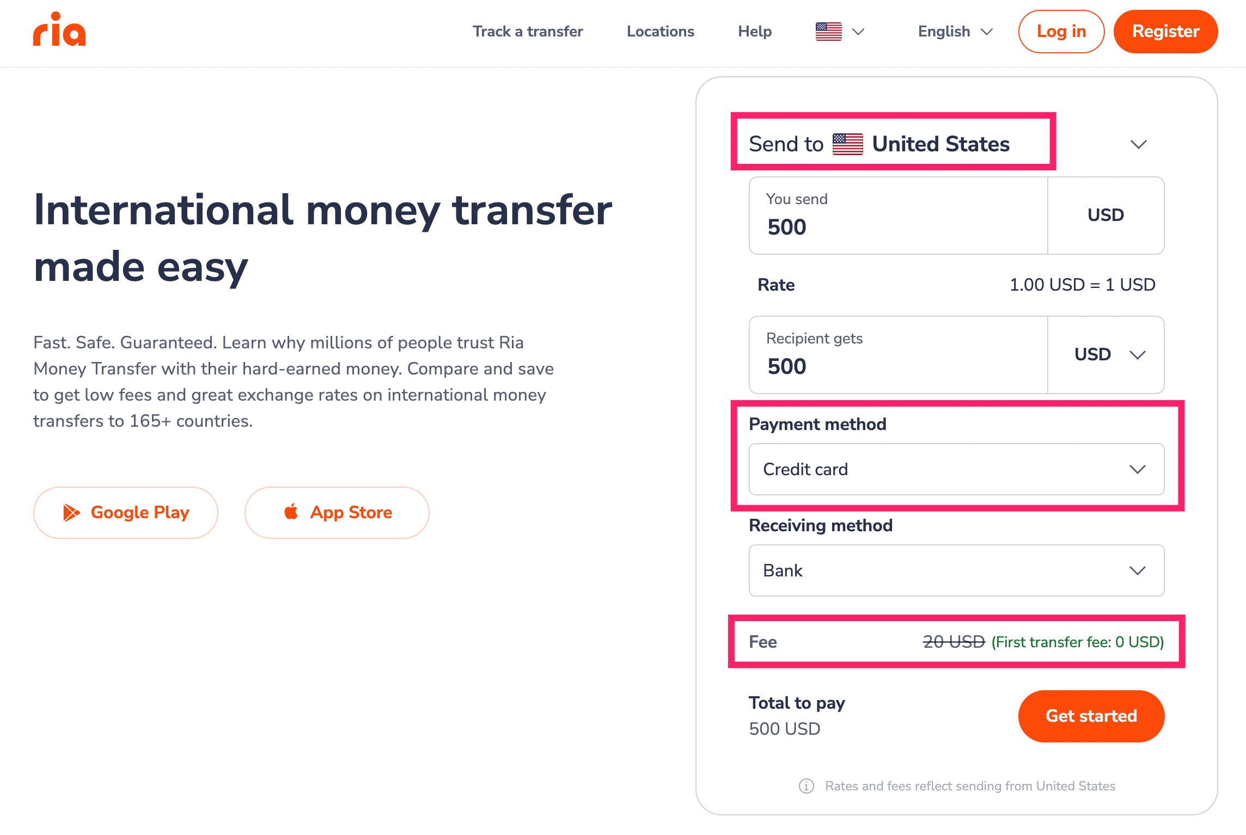Click the Google Play triangle icon
The height and width of the screenshot is (835, 1246).
71,512
